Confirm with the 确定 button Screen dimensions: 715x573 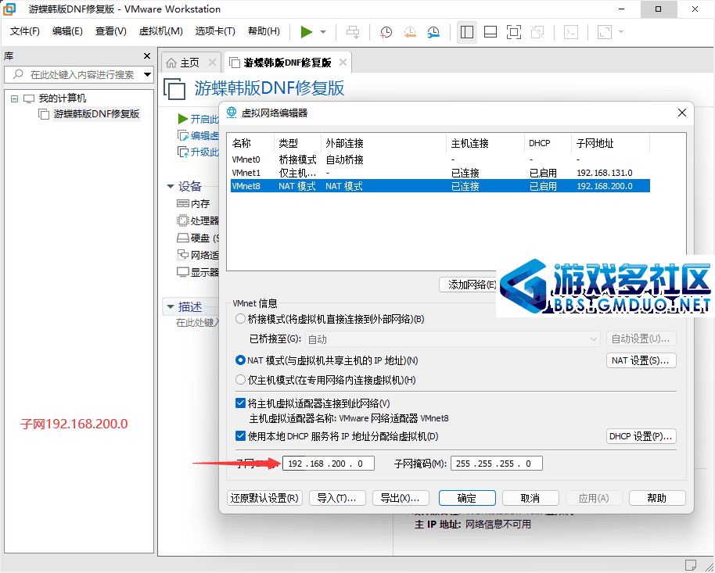[467, 498]
